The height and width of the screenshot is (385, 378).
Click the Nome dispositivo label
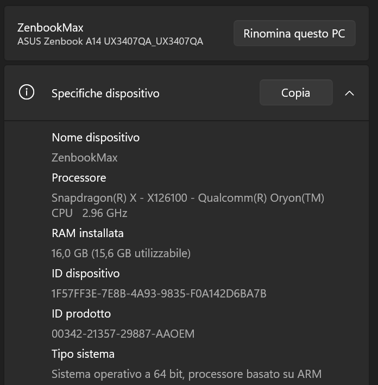[x=96, y=138]
